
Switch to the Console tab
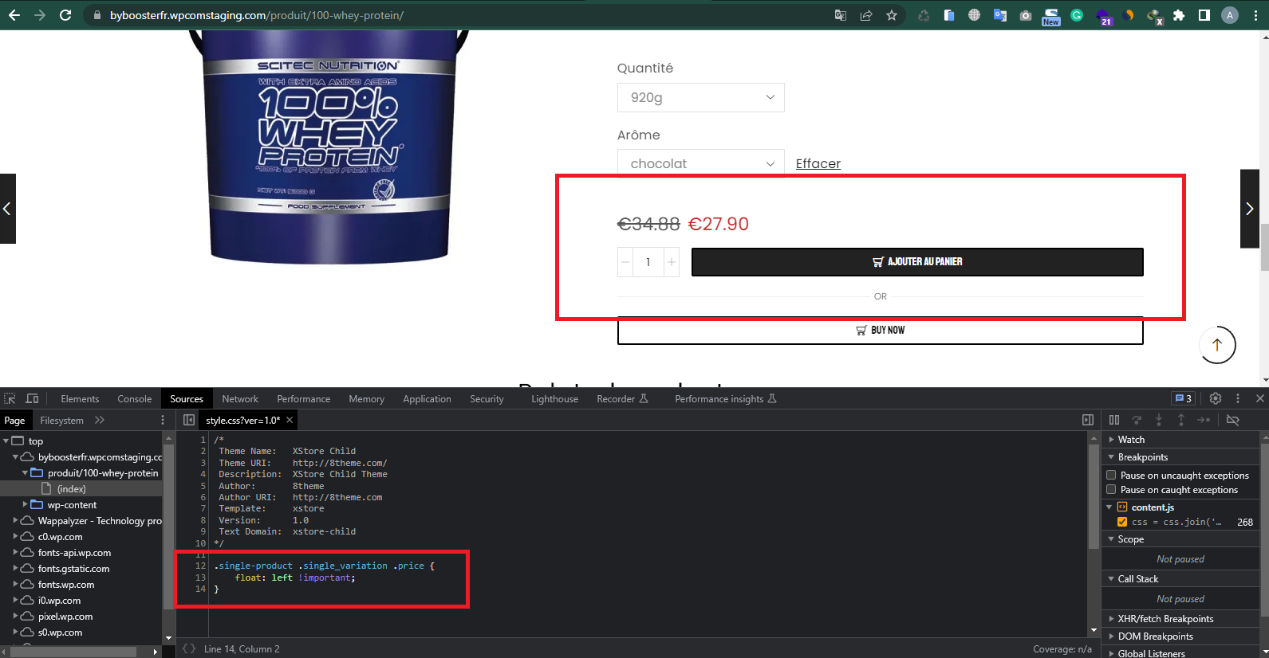pyautogui.click(x=134, y=398)
